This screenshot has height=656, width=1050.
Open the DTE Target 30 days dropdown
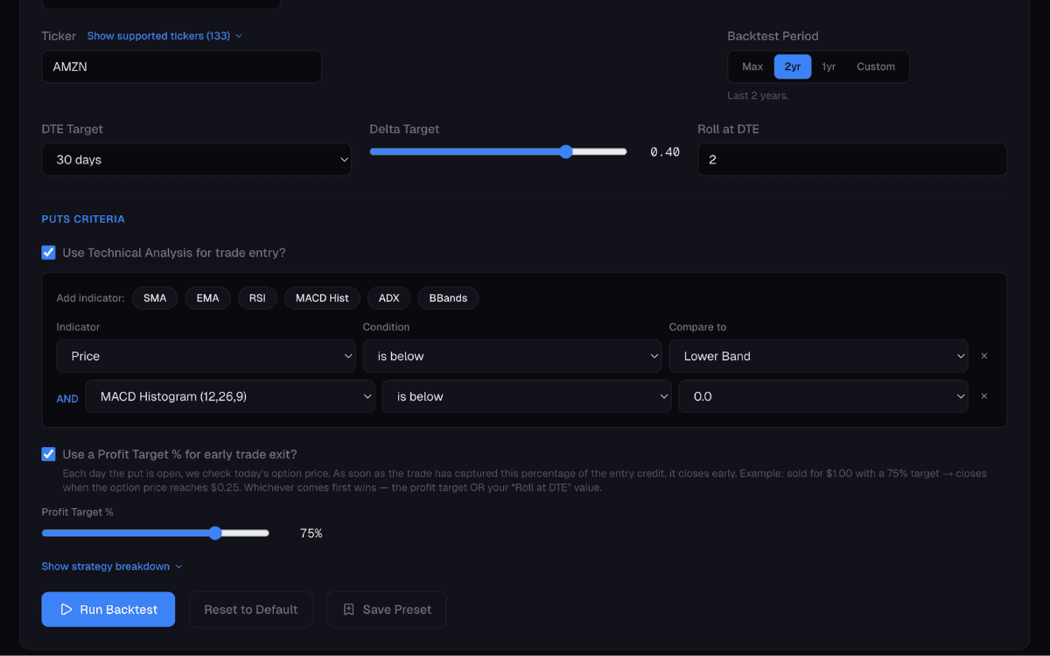point(197,160)
